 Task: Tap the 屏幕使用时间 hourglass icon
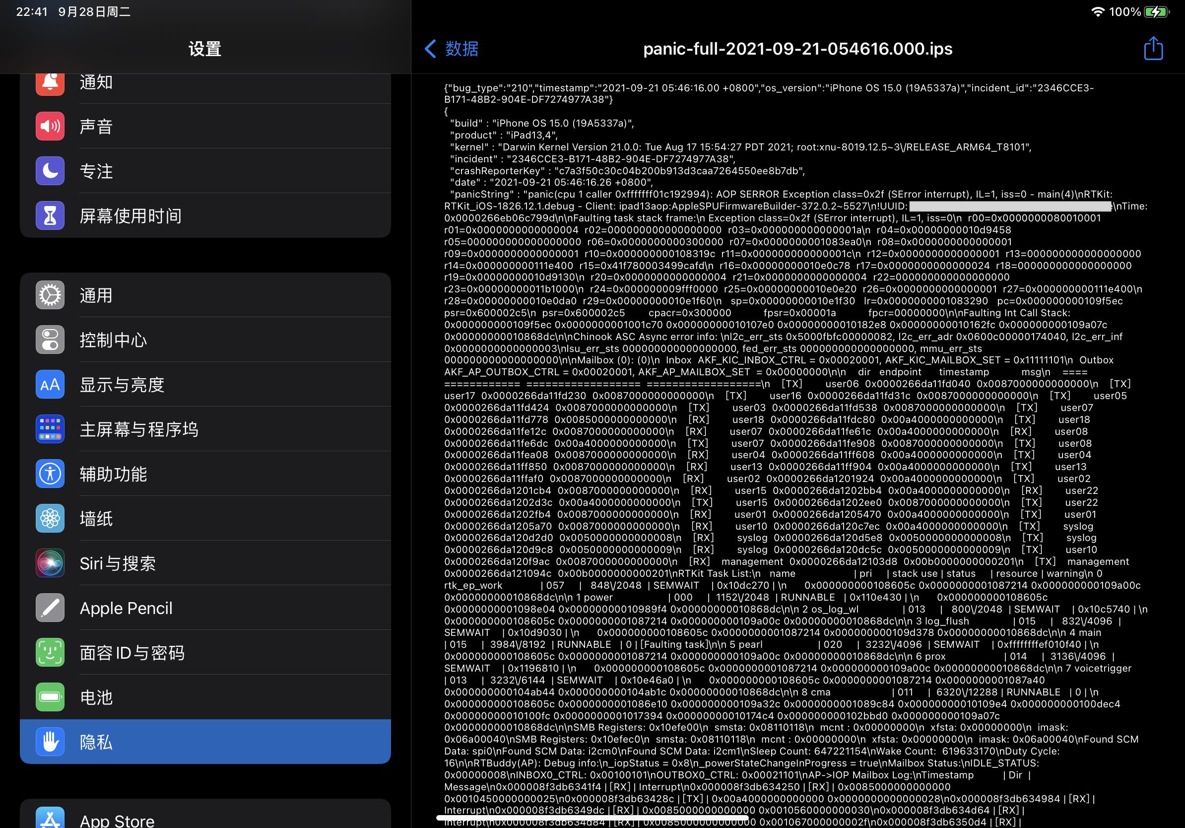click(50, 216)
